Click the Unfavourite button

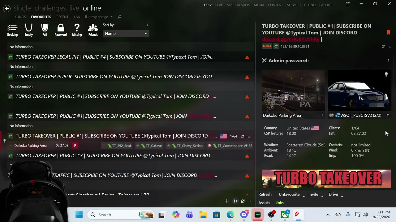(x=289, y=194)
